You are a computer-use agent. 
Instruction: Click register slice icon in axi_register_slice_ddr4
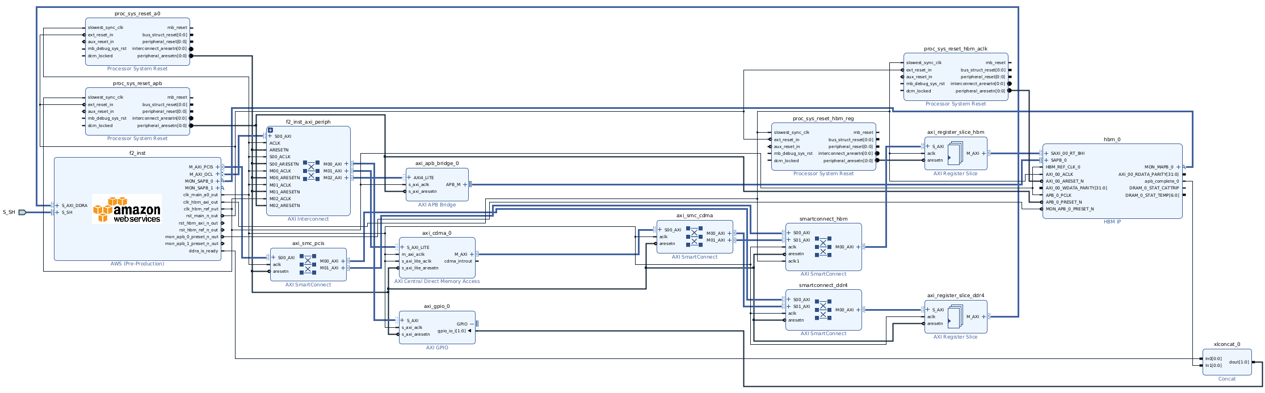(955, 316)
